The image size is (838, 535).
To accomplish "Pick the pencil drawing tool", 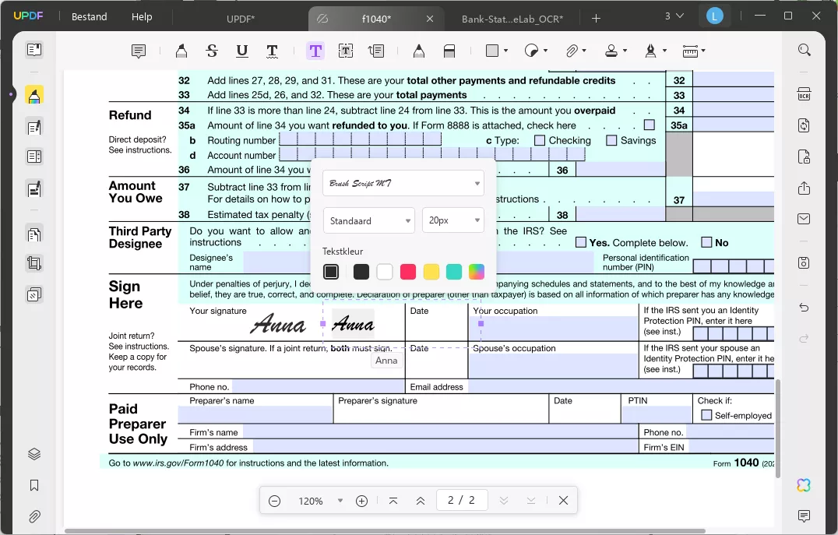I will 419,51.
